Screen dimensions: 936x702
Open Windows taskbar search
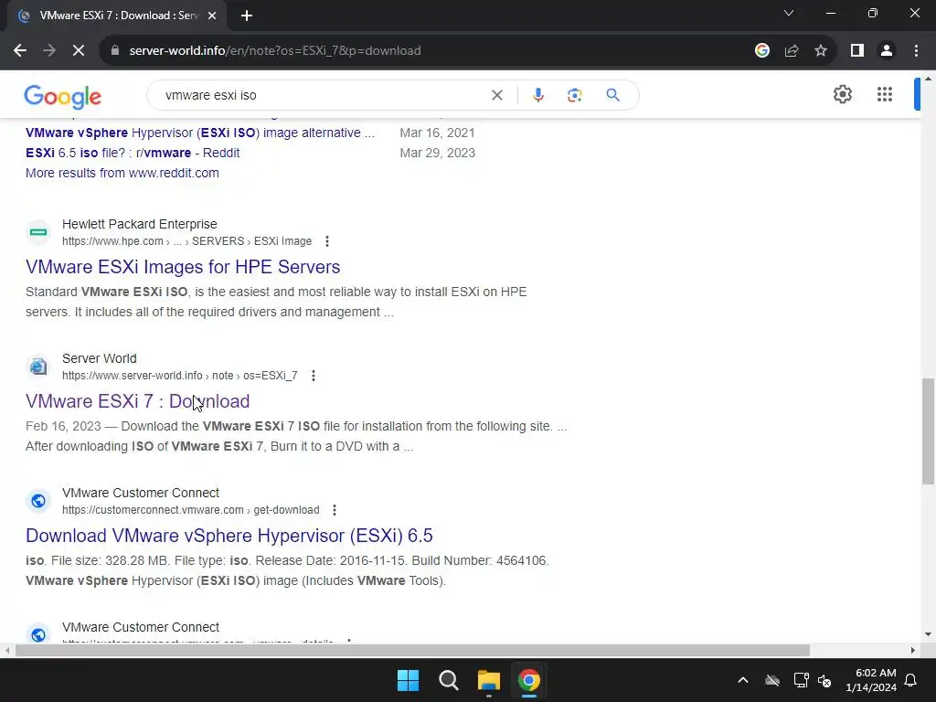448,680
